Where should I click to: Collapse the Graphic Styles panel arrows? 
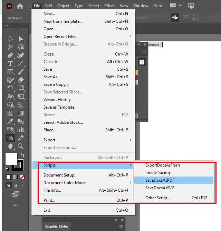click(x=116, y=220)
